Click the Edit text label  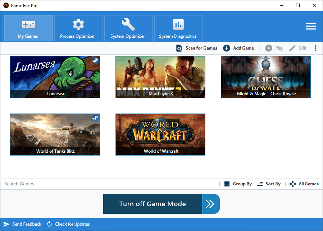coord(302,48)
